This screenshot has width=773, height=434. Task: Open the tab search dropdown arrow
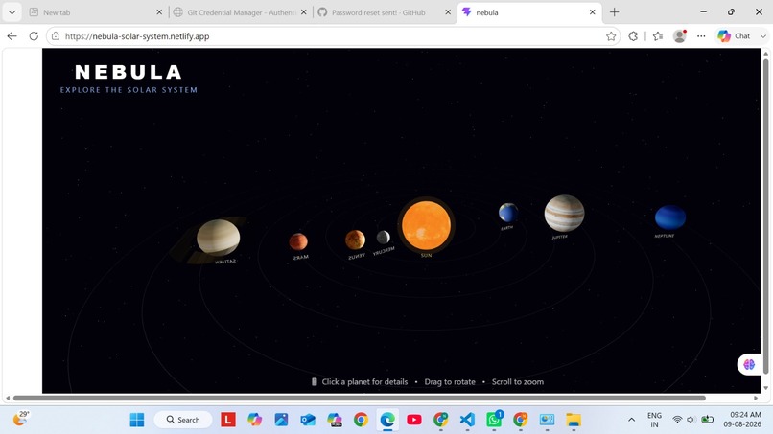coord(12,12)
